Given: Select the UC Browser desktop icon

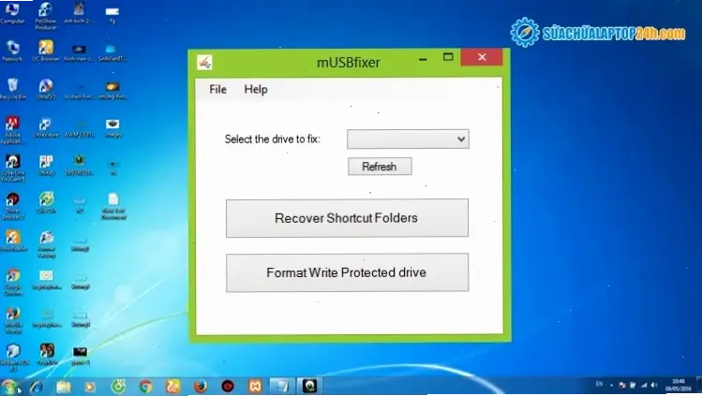Looking at the screenshot, I should (46, 51).
